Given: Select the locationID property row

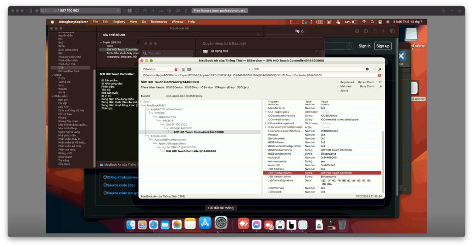Looking at the screenshot, I should click(x=322, y=158).
